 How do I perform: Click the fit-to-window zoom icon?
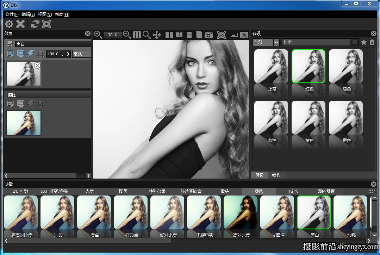[x=137, y=35]
